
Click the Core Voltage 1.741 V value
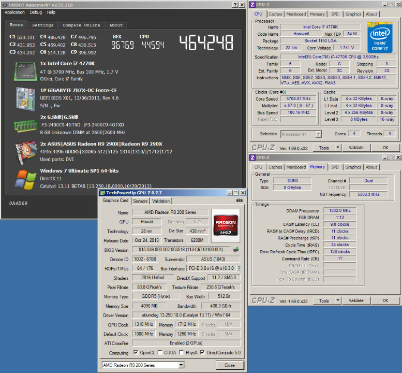click(347, 48)
